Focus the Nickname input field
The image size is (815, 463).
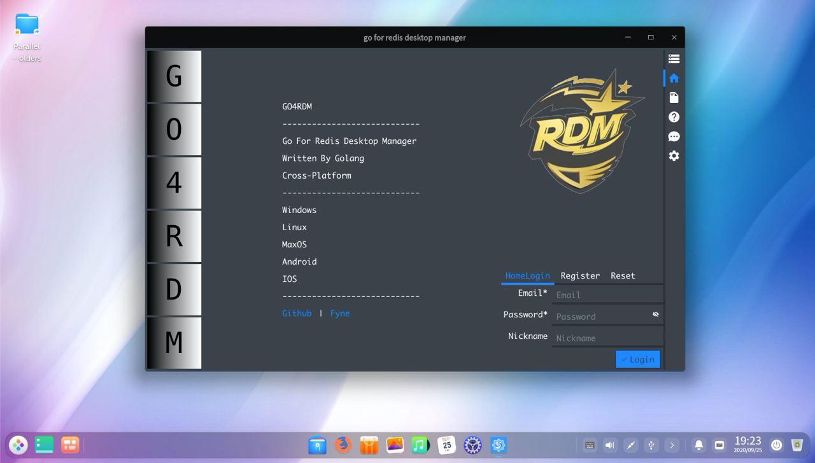(x=607, y=338)
